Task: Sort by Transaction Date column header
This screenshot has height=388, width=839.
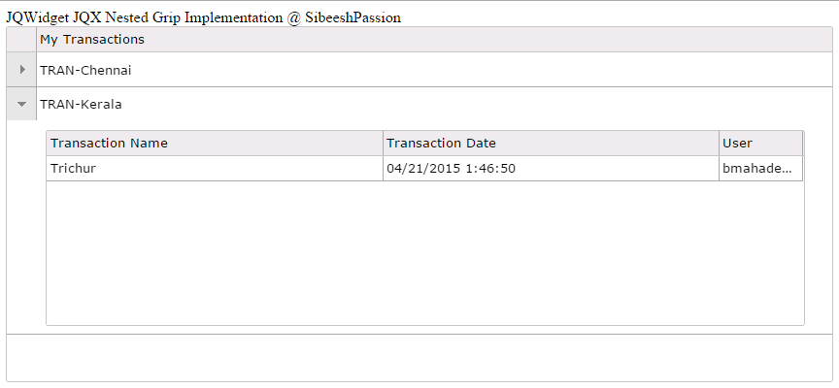Action: coord(441,144)
